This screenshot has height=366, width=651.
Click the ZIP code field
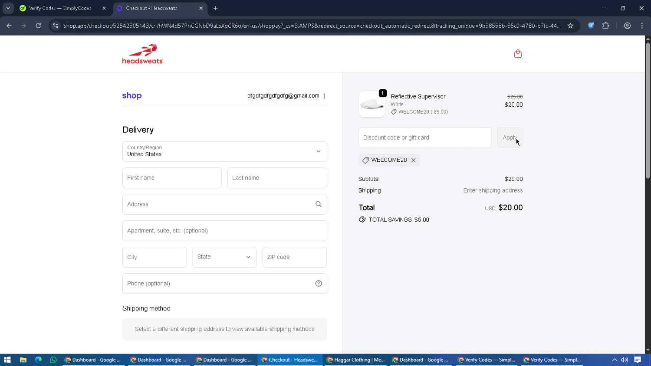[294, 257]
